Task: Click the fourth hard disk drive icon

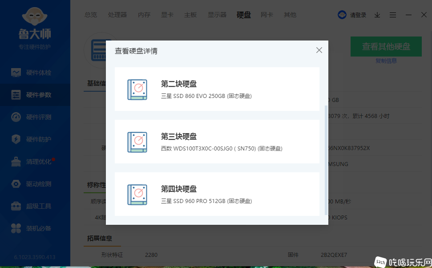Action: pos(137,195)
